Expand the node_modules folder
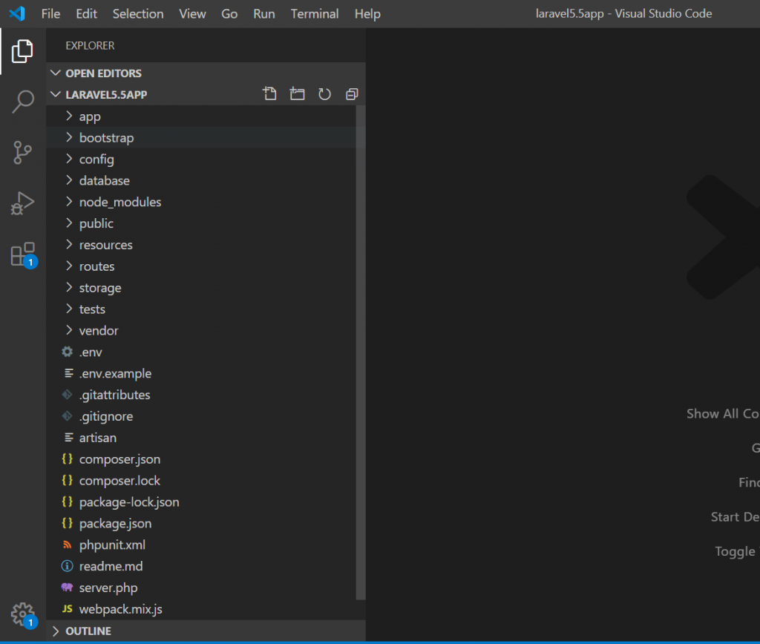The image size is (760, 644). coord(119,202)
